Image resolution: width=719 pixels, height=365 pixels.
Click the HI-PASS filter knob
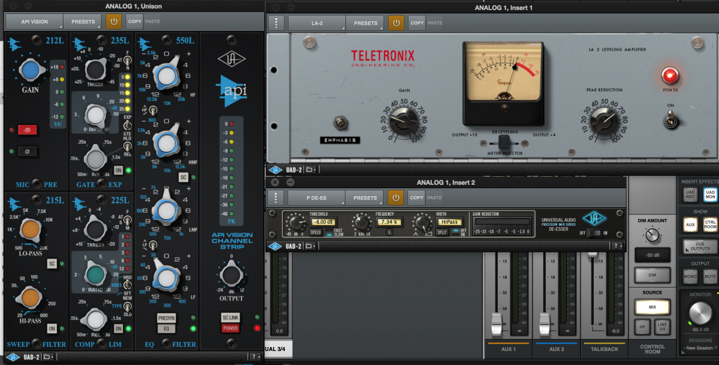[x=30, y=298]
